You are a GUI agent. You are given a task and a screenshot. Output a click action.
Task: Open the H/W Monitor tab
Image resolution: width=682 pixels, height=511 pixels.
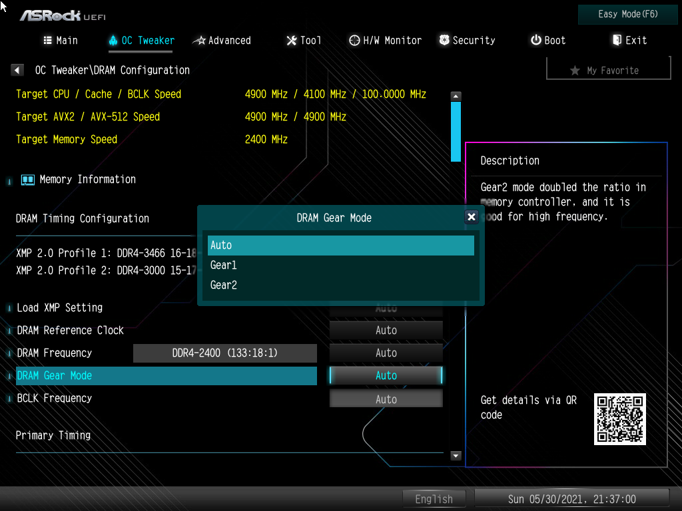pos(385,41)
